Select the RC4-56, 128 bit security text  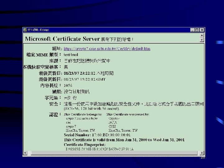tap(91, 109)
